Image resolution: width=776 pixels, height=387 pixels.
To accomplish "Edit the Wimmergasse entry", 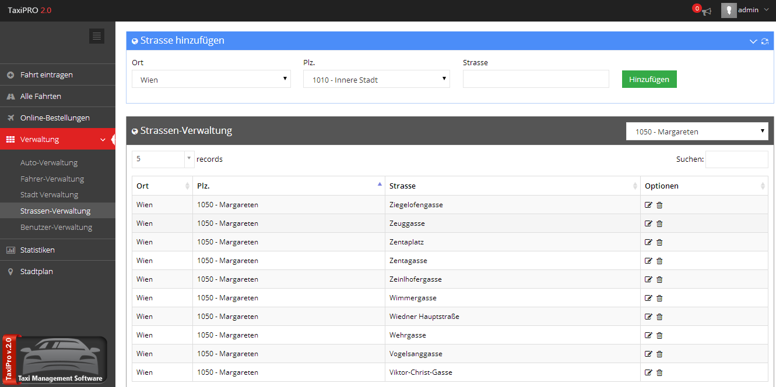I will pos(648,298).
